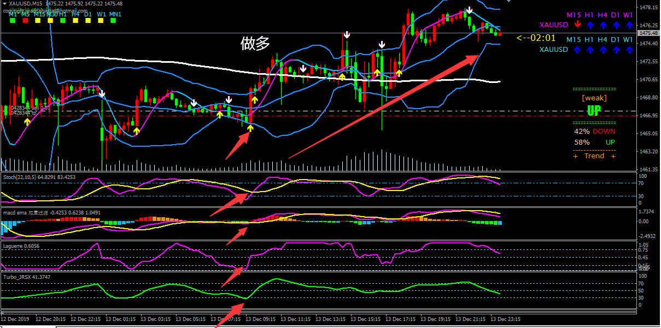Click the 做多 text label on chart

pos(255,44)
